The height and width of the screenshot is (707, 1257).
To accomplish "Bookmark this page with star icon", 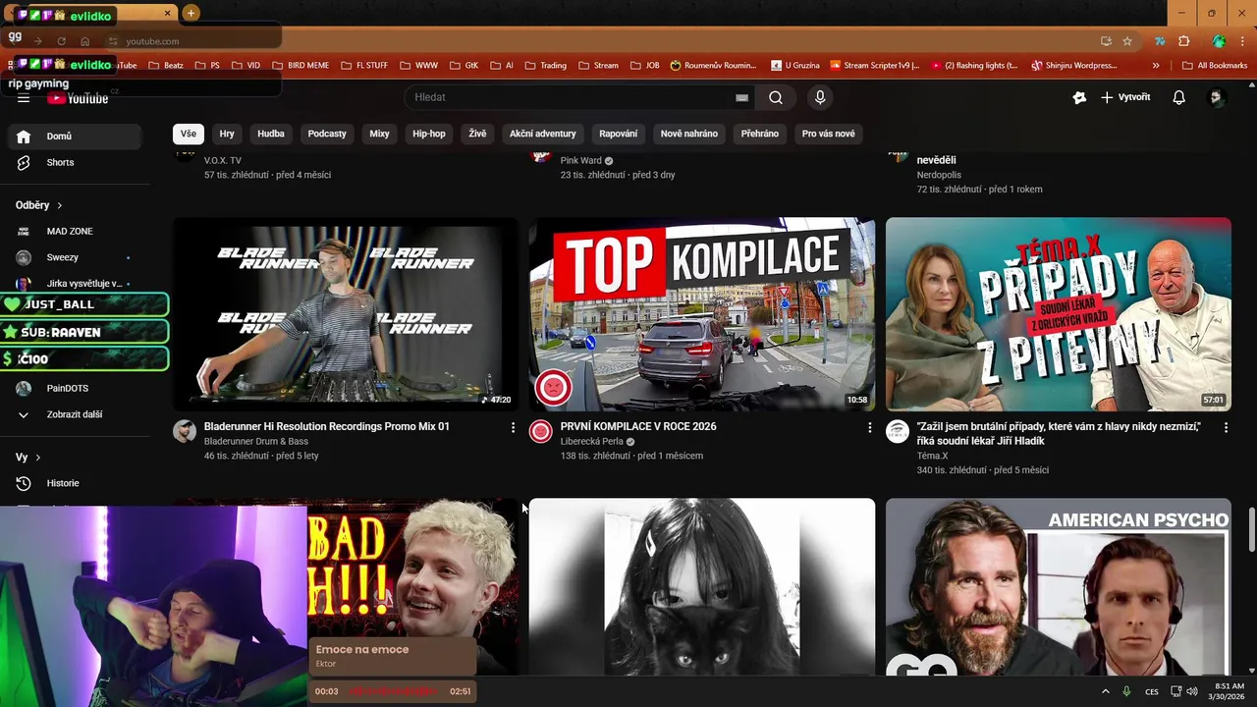I will pos(1127,41).
